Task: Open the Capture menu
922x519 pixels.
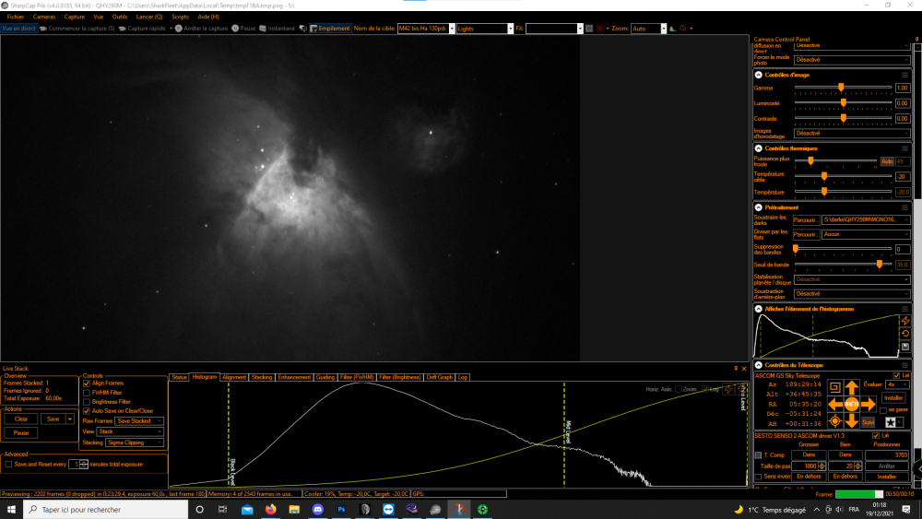Action: pos(74,17)
